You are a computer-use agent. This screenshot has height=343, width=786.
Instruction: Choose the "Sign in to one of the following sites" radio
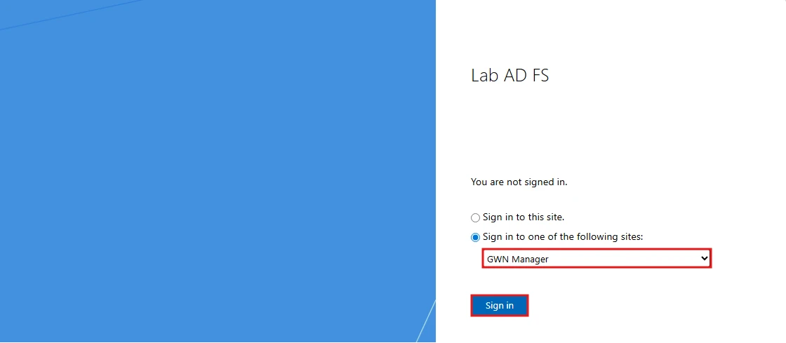click(x=475, y=237)
